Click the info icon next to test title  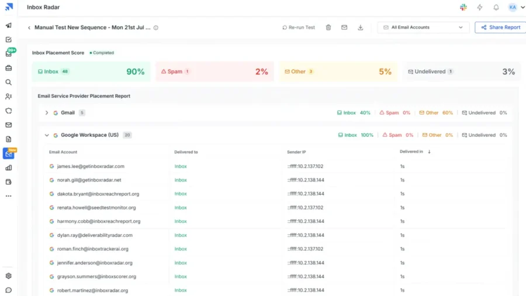[x=156, y=27]
